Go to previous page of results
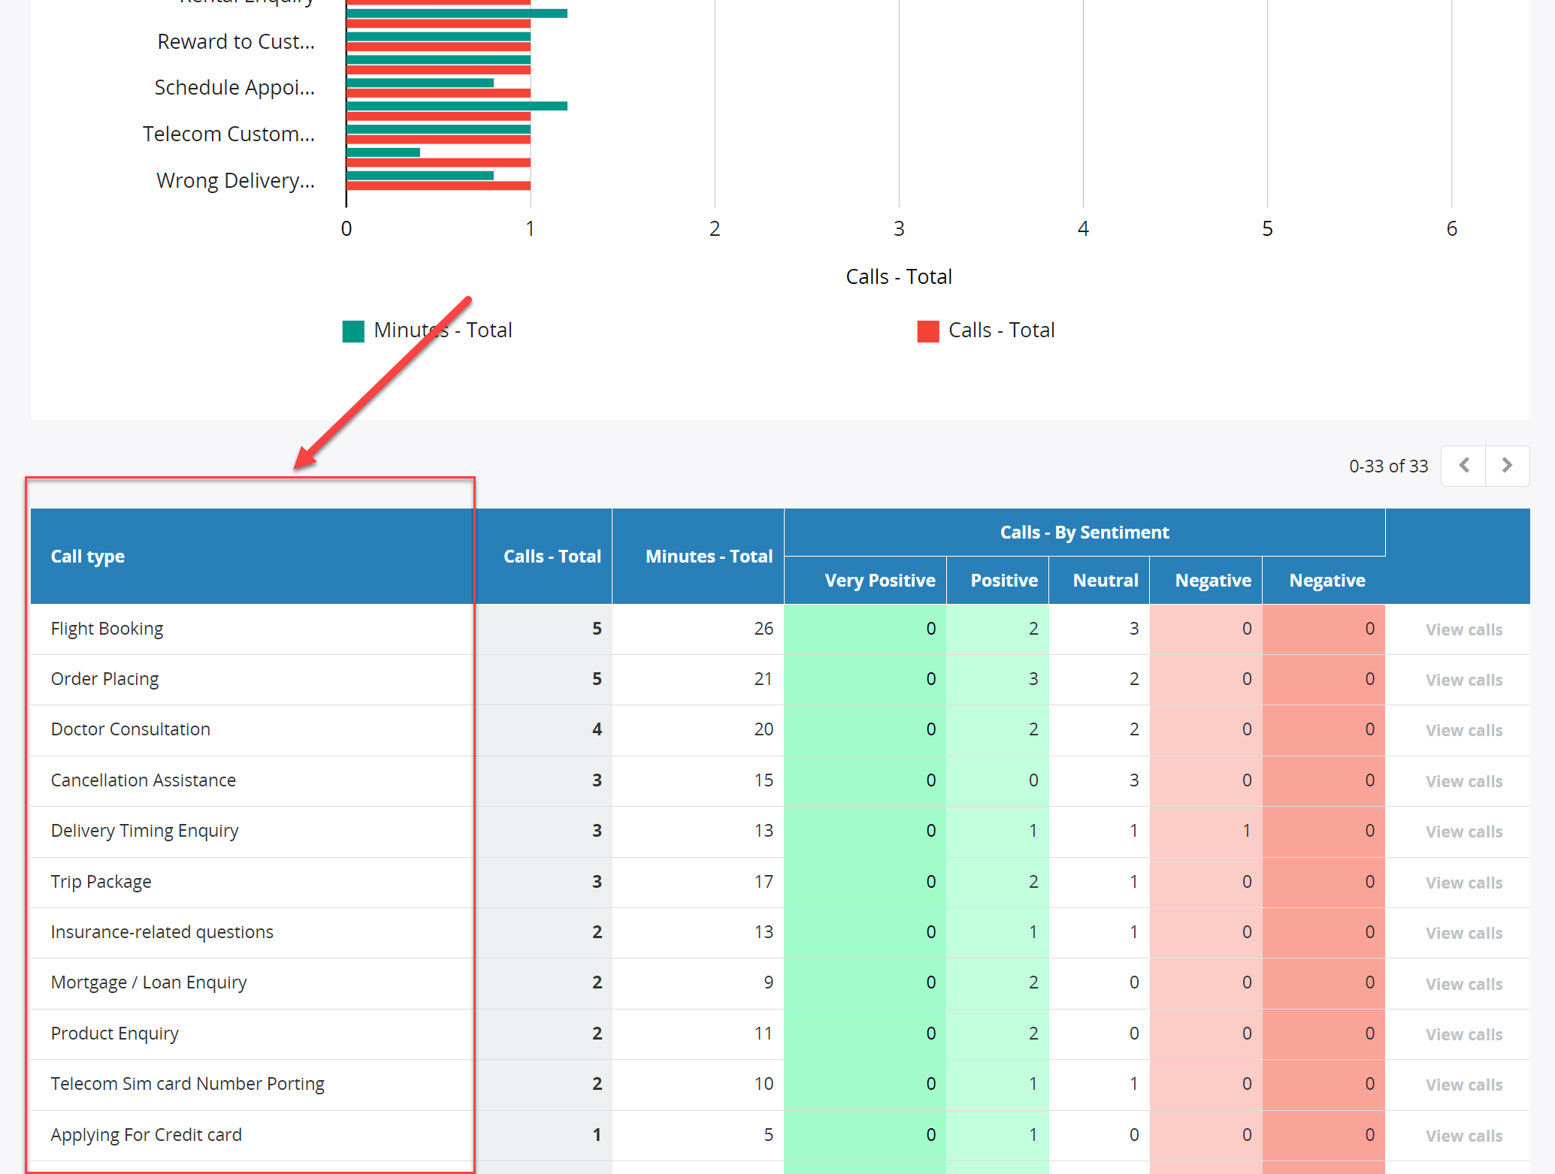This screenshot has height=1174, width=1555. pos(1463,466)
